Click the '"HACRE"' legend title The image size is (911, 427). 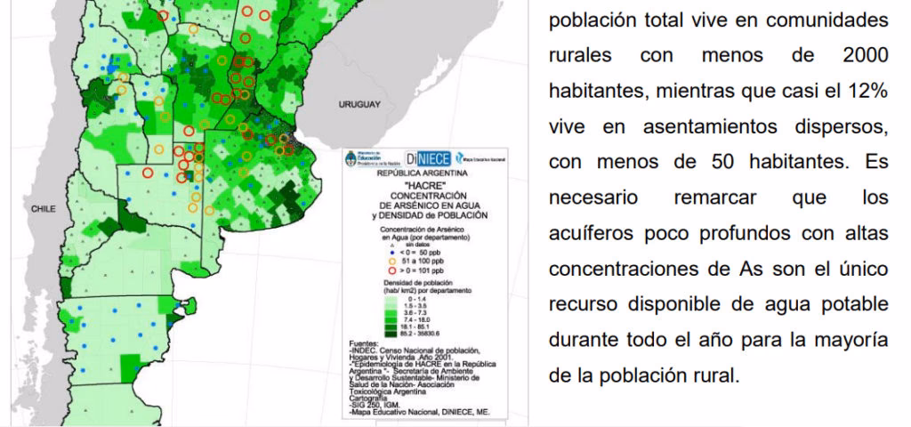click(426, 185)
